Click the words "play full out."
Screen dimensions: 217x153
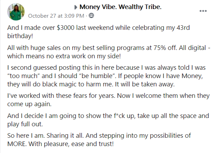pos(25,124)
